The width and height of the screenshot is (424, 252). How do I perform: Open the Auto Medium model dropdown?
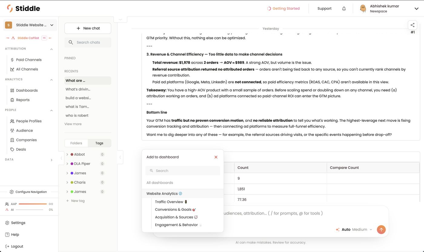354,230
